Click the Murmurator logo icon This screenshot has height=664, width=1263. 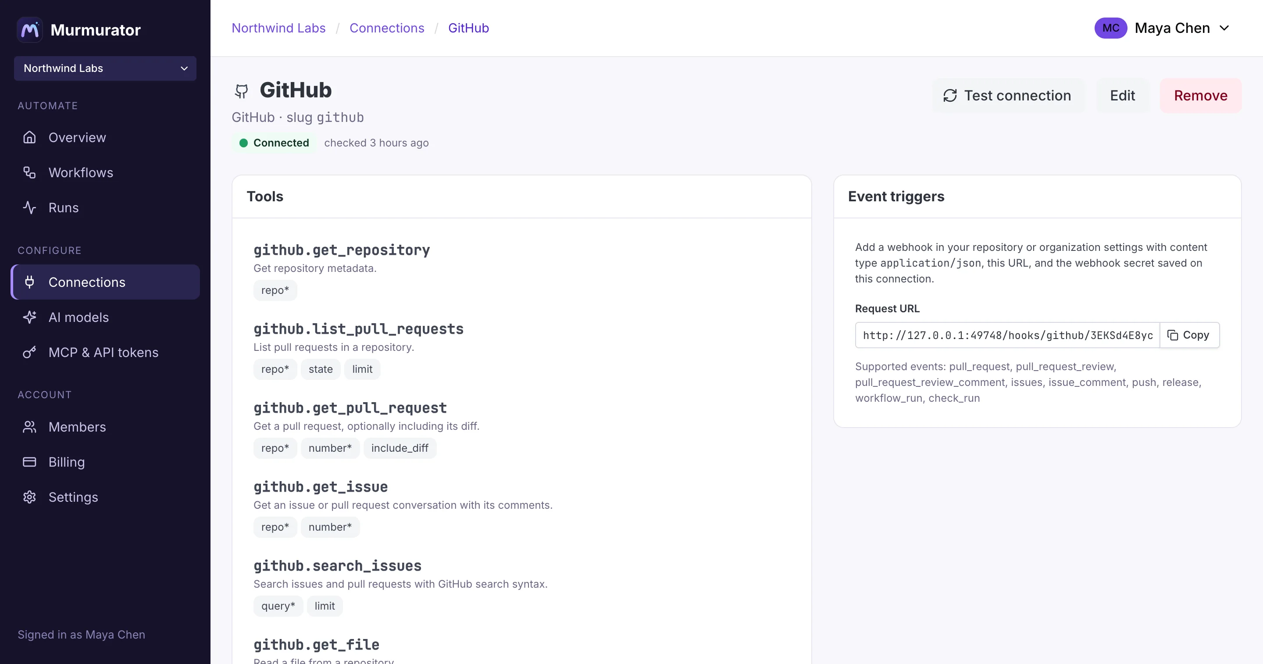[x=30, y=30]
